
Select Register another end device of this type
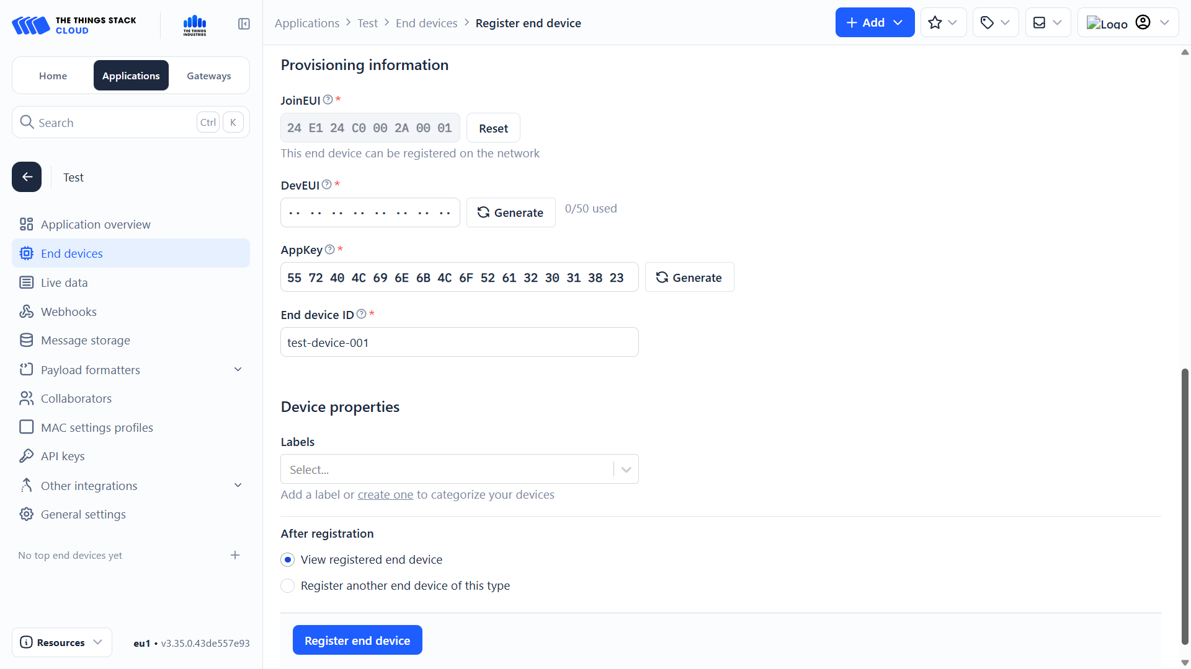(288, 586)
